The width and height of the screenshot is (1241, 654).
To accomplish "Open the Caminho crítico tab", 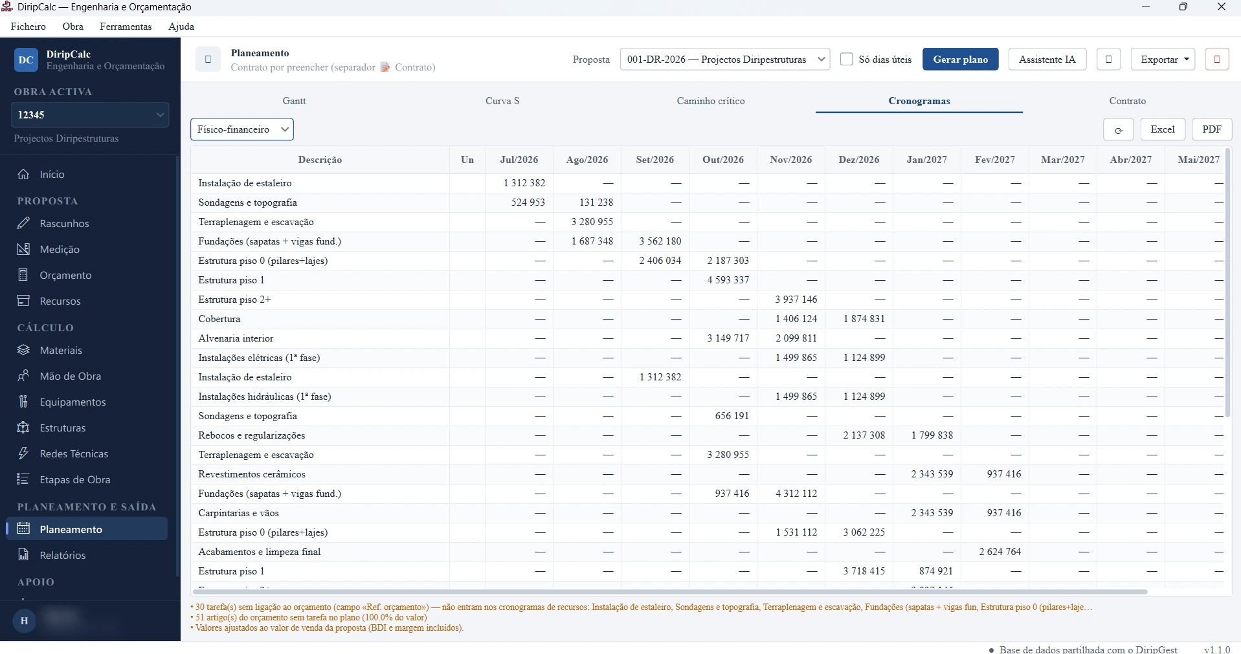I will coord(711,101).
